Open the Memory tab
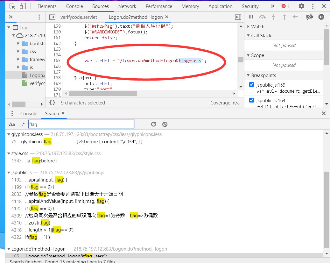Image resolution: width=330 pixels, height=263 pixels. pyautogui.click(x=190, y=6)
